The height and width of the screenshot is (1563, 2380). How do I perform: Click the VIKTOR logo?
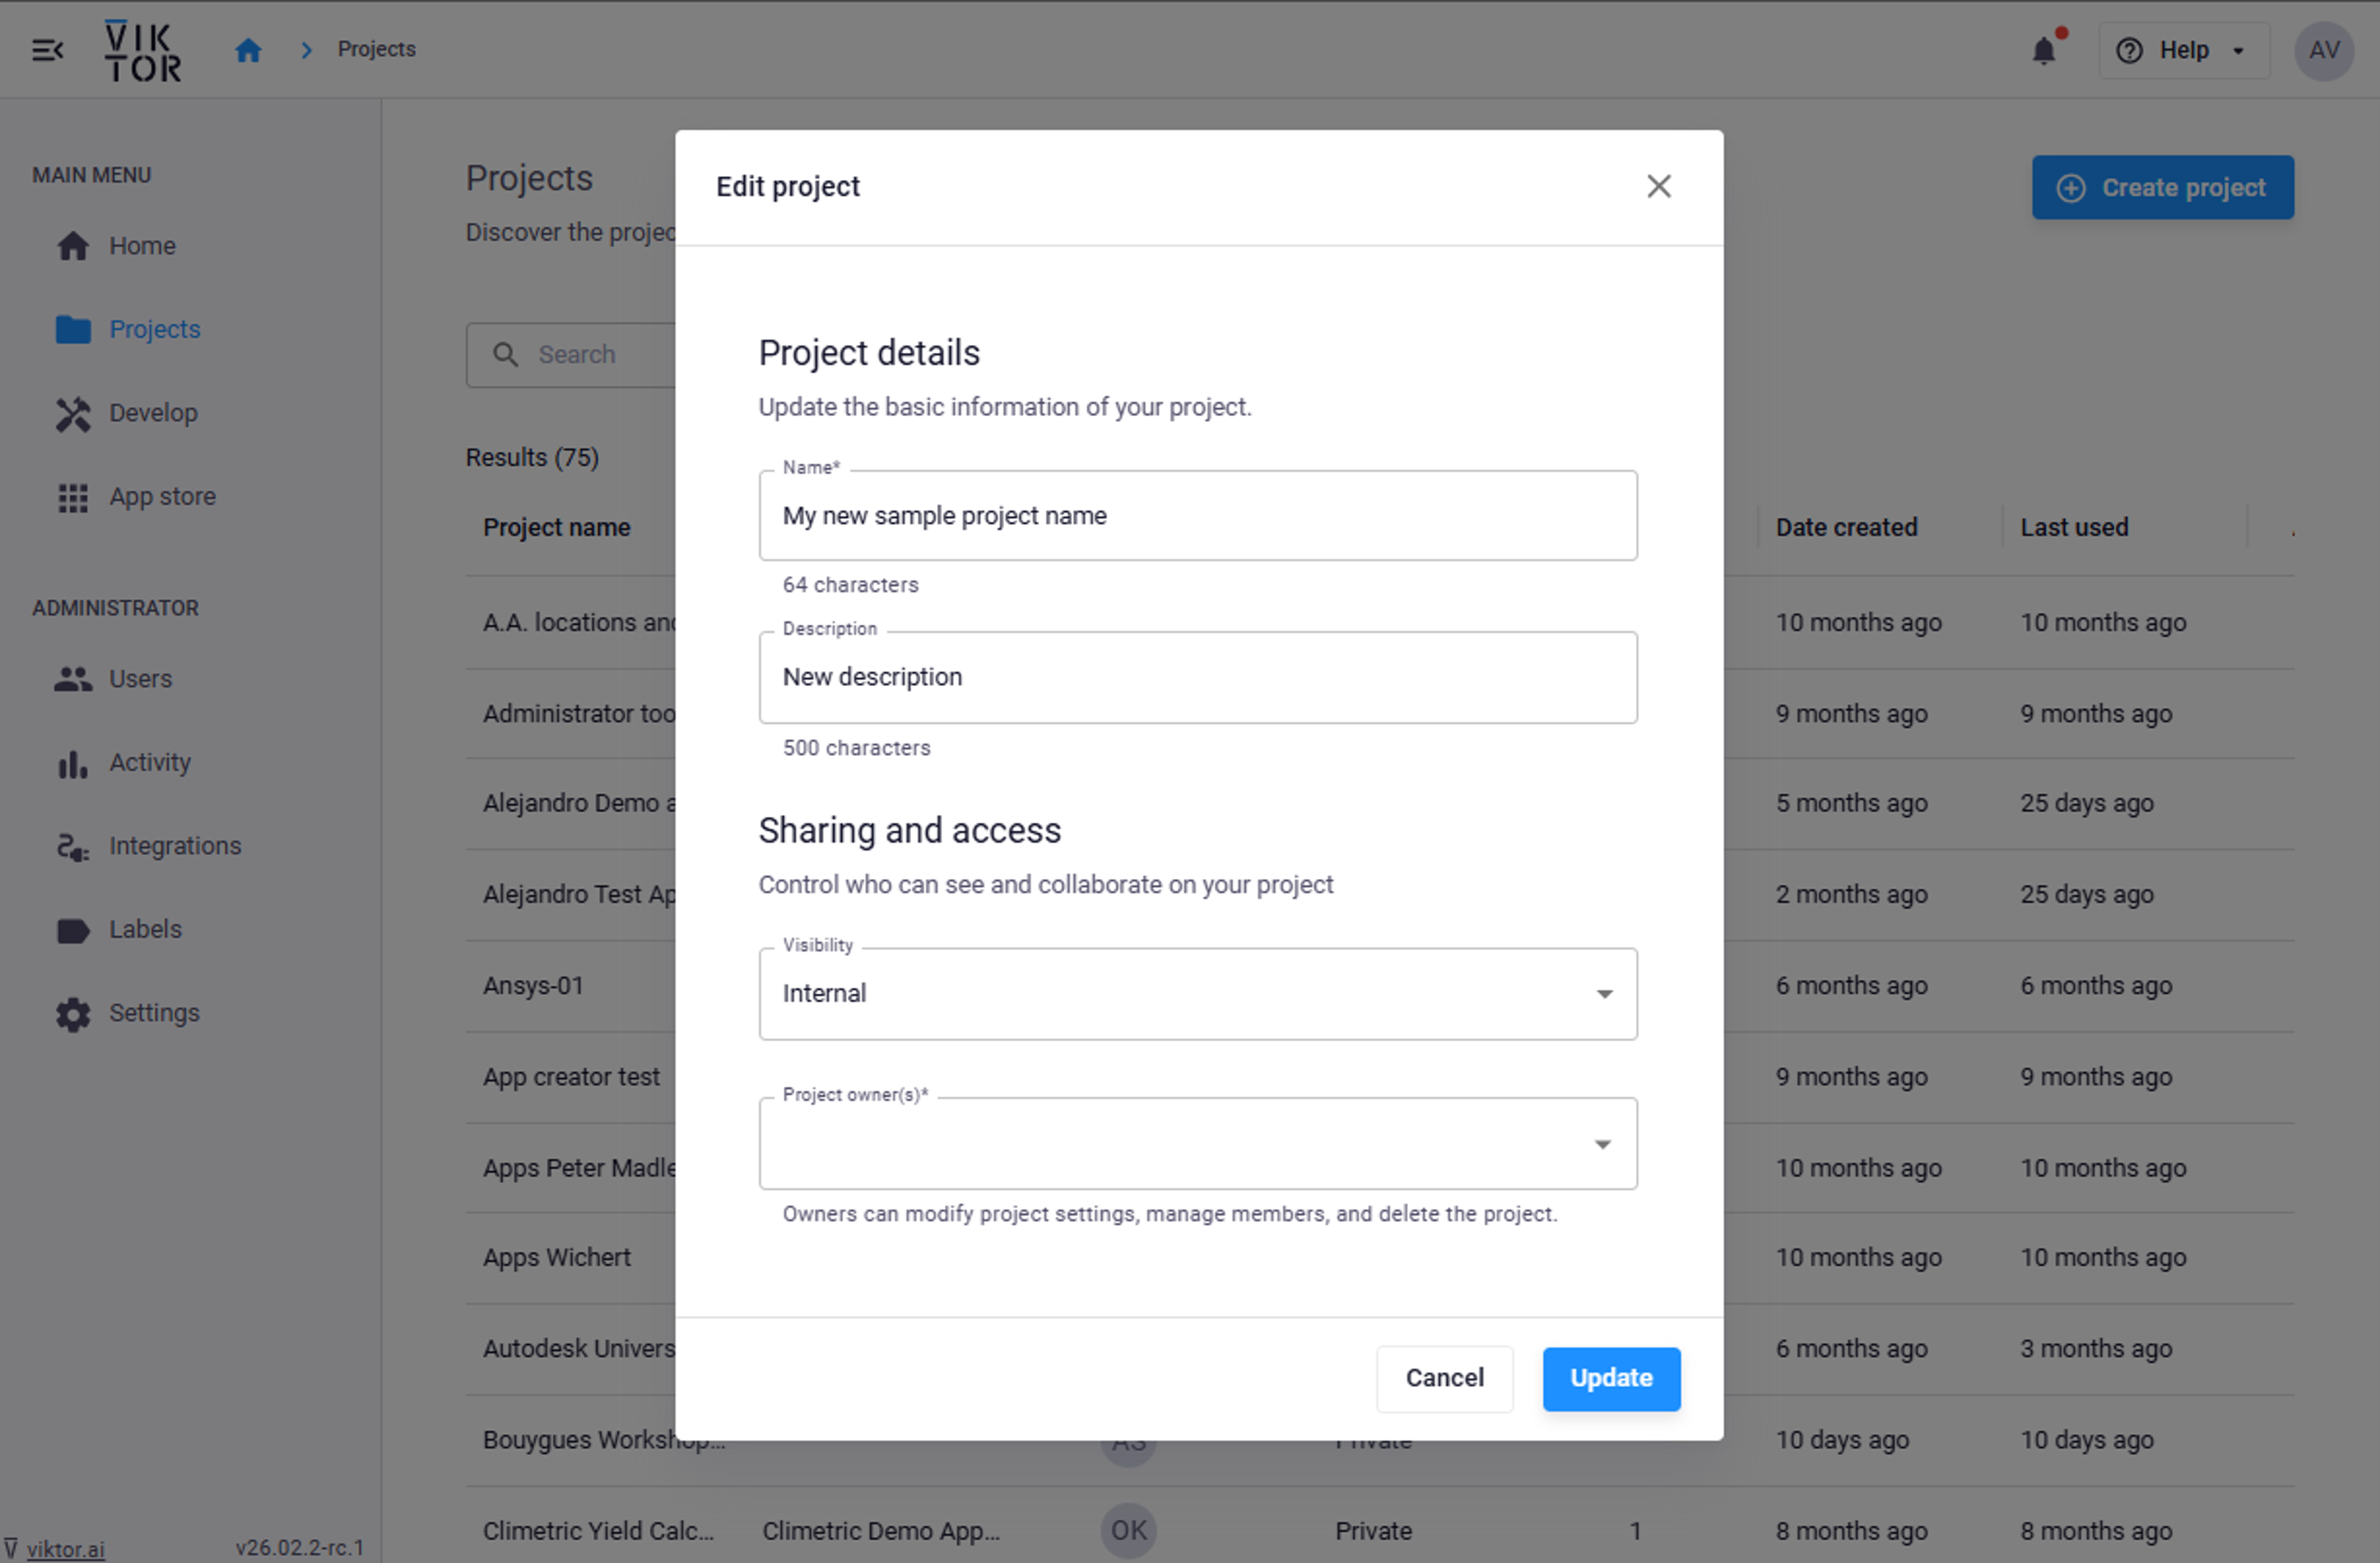143,51
